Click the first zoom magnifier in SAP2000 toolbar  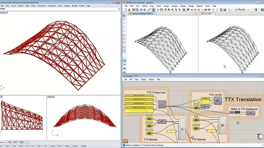pos(165,10)
